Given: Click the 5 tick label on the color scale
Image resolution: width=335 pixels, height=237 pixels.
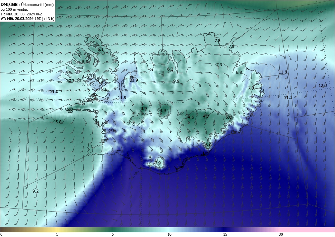Looking at the screenshot, I should pos(113,235).
